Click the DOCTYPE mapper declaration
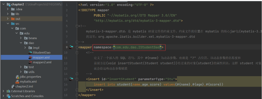This screenshot has width=262, height=99. pyautogui.click(x=94, y=10)
